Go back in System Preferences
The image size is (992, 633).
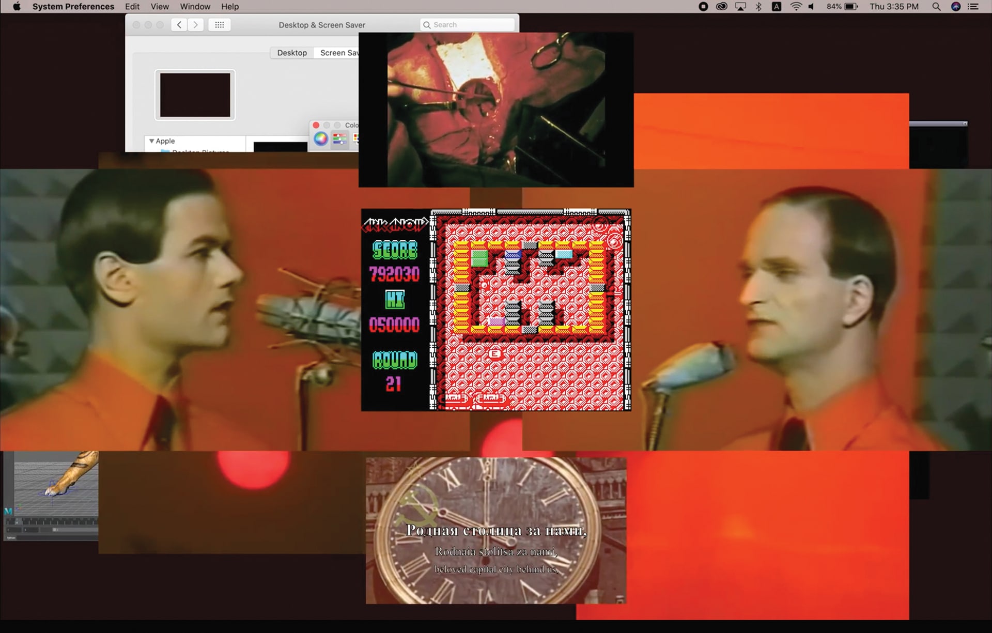(x=179, y=25)
